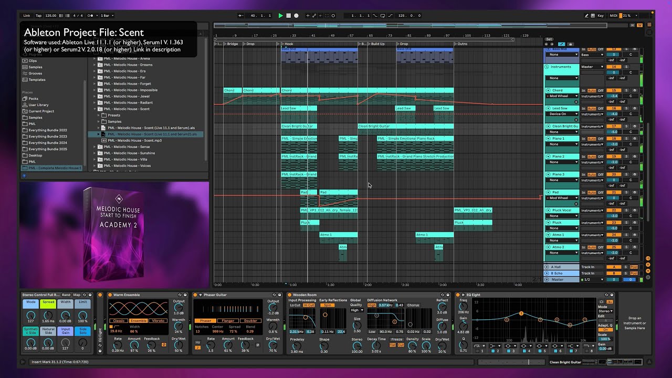The height and width of the screenshot is (378, 672).
Task: Select Classic mode in Warm Ensemble
Action: (119, 320)
